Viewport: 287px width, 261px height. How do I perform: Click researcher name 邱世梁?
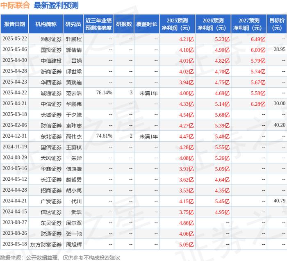(74, 72)
